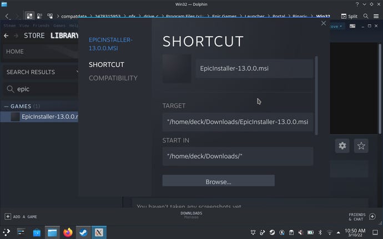Open the Dolphin file manager taskbar icon

coord(52,232)
